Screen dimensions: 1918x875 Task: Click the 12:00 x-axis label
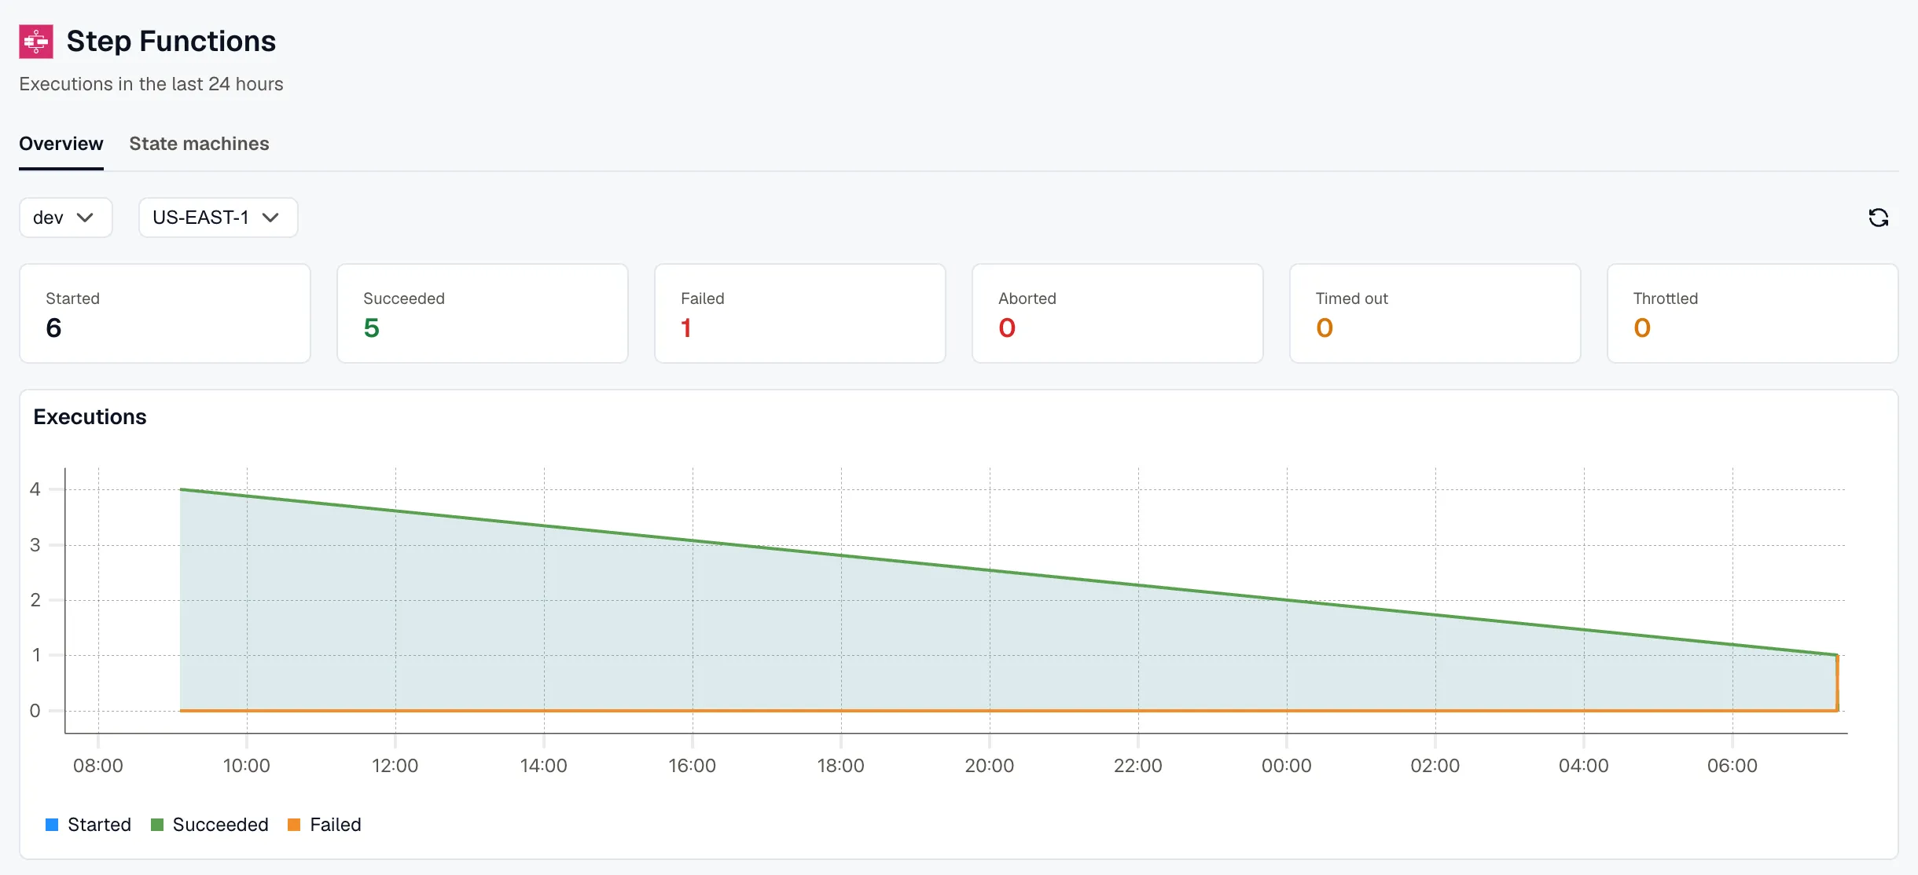395,766
